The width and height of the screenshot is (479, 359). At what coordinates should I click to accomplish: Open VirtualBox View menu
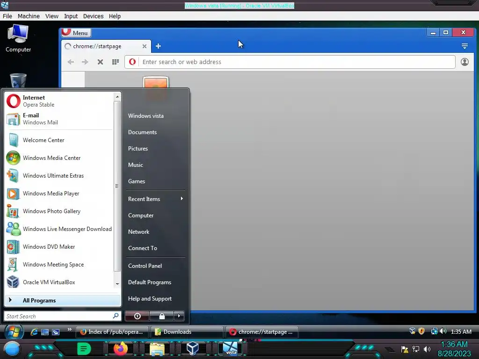[x=52, y=16]
